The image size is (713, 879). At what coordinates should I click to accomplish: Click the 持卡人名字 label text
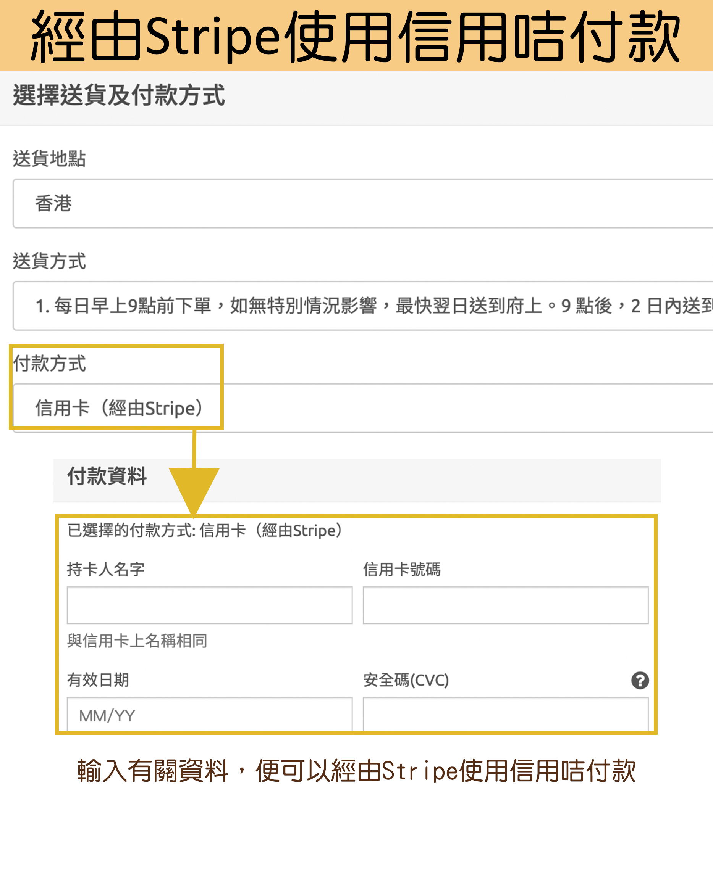click(105, 569)
